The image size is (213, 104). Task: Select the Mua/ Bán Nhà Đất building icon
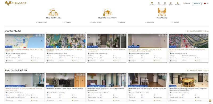click(x=53, y=12)
